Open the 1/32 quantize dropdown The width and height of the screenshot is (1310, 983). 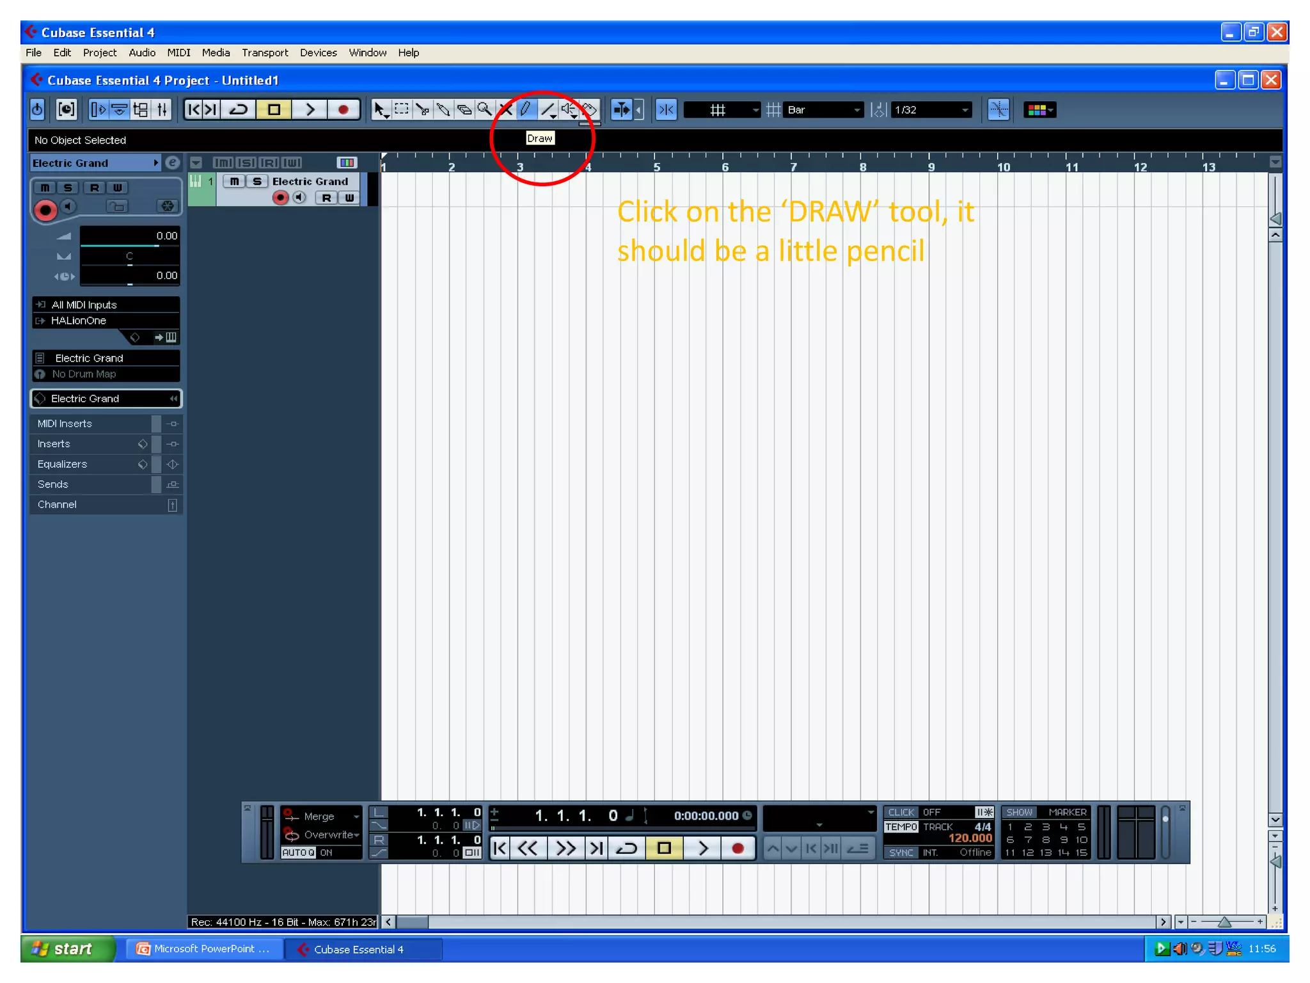point(931,109)
